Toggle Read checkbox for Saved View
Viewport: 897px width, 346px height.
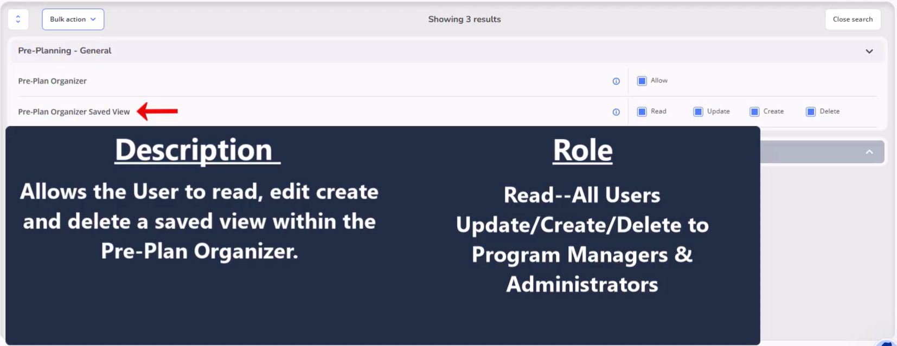coord(642,112)
